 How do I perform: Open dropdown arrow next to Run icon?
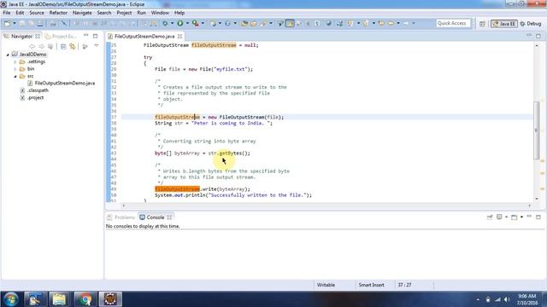187,23
